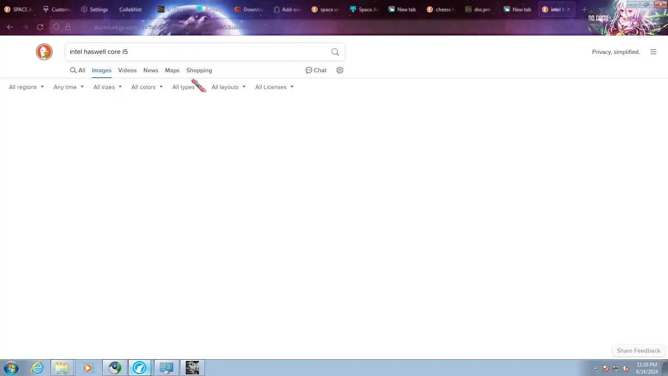Close the active 'intel h' tab

[x=569, y=9]
